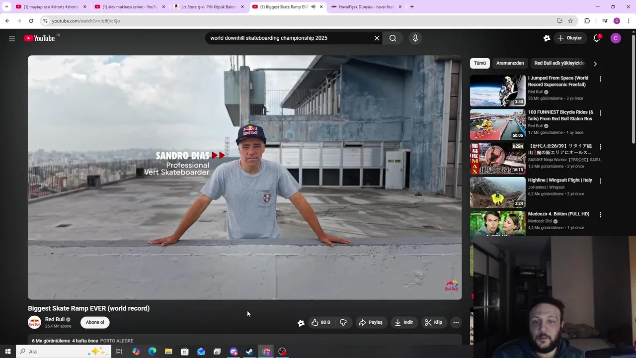Viewport: 636px width, 358px height.
Task: Open 100 FUNNIEST Bicycle Rides thumbnail
Action: tap(497, 125)
